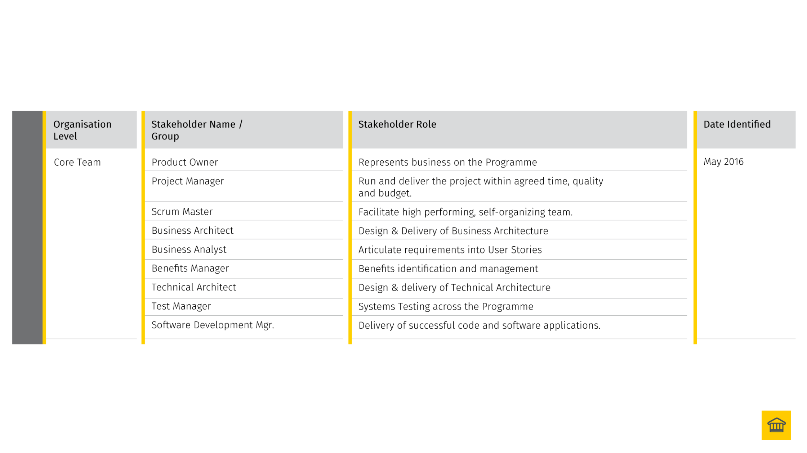Click 'Represents business on the Programme' text

pyautogui.click(x=447, y=162)
